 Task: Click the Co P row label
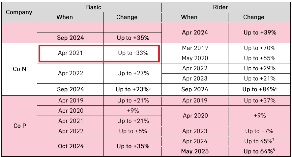click(x=19, y=126)
